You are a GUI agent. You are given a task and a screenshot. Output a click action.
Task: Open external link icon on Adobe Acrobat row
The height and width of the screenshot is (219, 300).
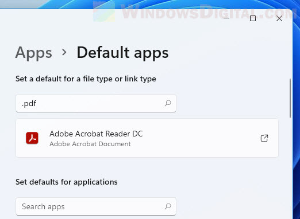(264, 138)
